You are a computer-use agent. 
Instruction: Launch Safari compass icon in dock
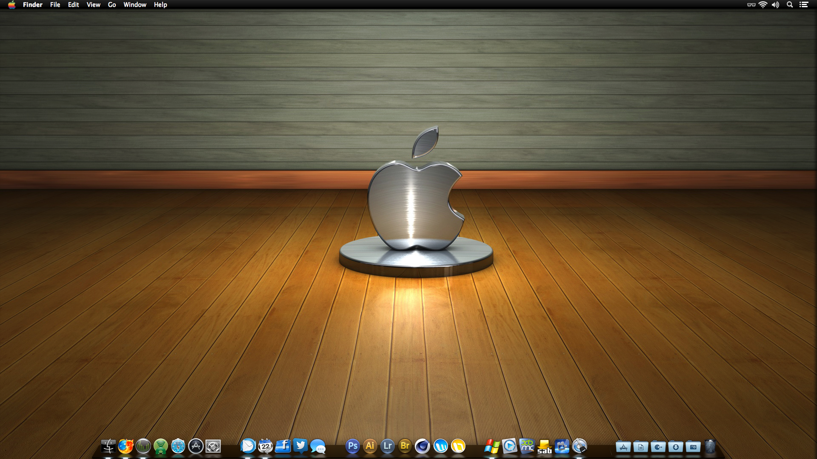178,446
